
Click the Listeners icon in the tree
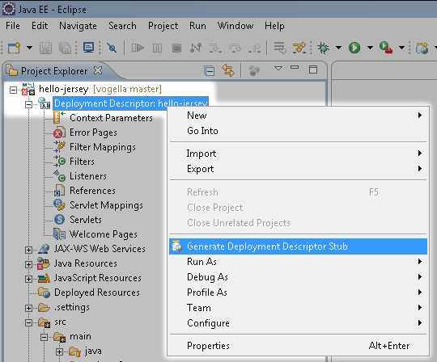click(59, 176)
